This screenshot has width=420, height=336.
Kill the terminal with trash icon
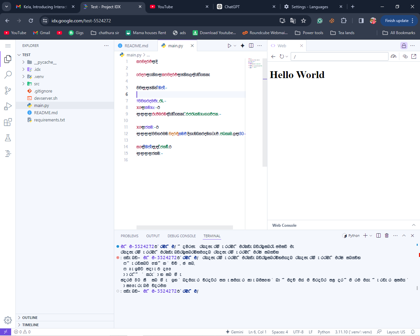pos(387,236)
